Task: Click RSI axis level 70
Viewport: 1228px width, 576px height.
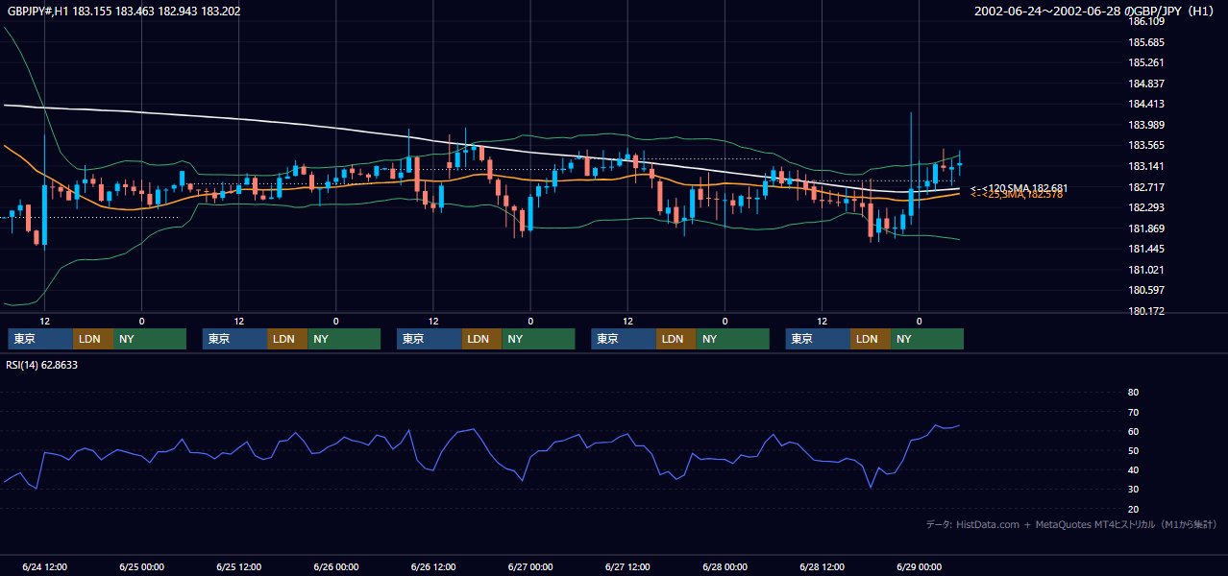Action: tap(1133, 412)
